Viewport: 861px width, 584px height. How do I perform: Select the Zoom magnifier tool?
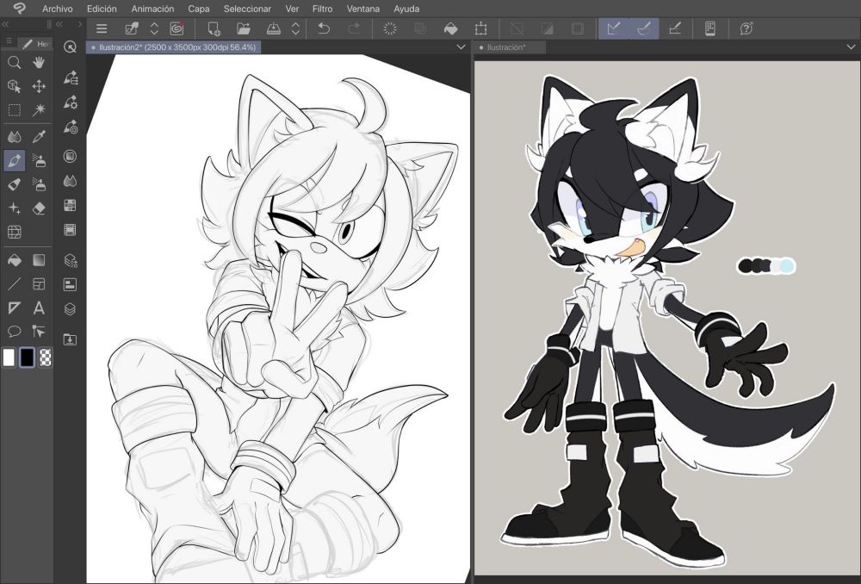[15, 63]
